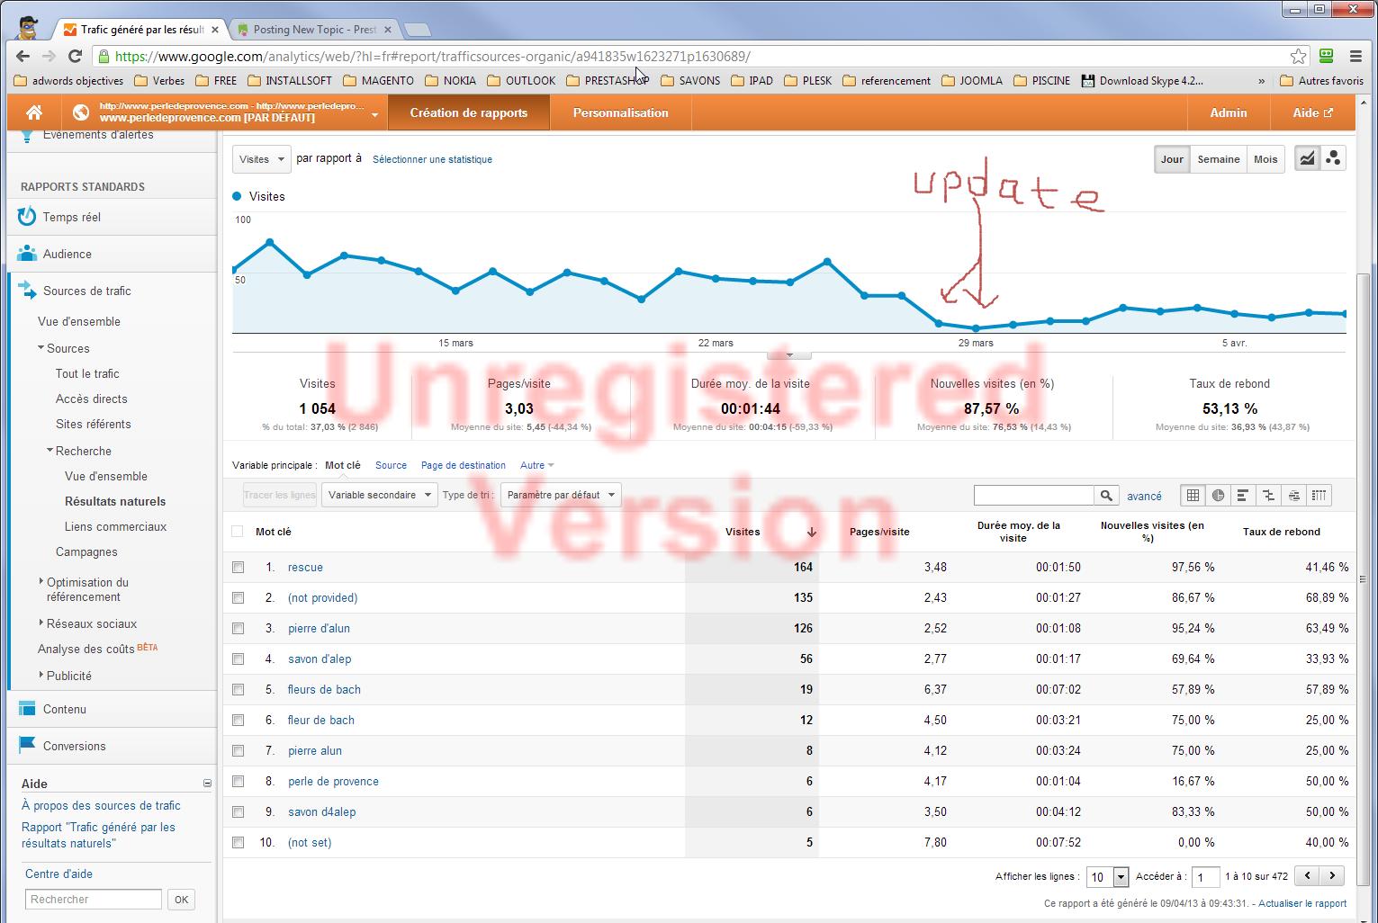
Task: Open the rescue keyword link
Action: point(305,567)
